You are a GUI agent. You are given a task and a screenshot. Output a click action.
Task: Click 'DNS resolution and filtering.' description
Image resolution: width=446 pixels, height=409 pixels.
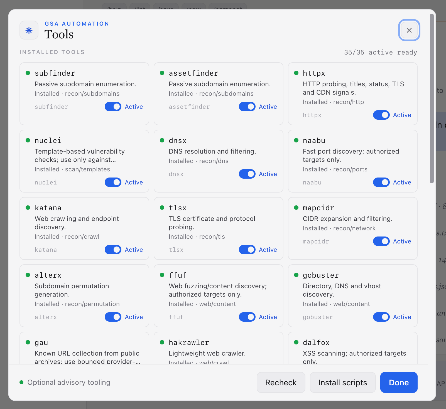click(212, 151)
